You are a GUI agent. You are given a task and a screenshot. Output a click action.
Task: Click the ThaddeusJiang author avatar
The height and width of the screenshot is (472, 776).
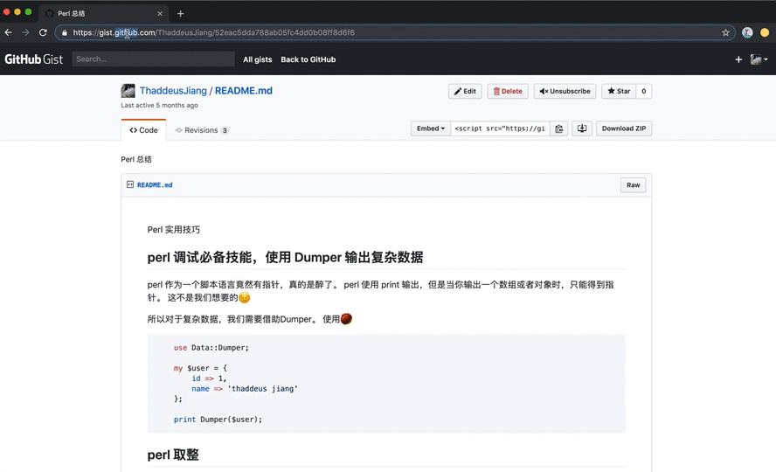click(128, 91)
